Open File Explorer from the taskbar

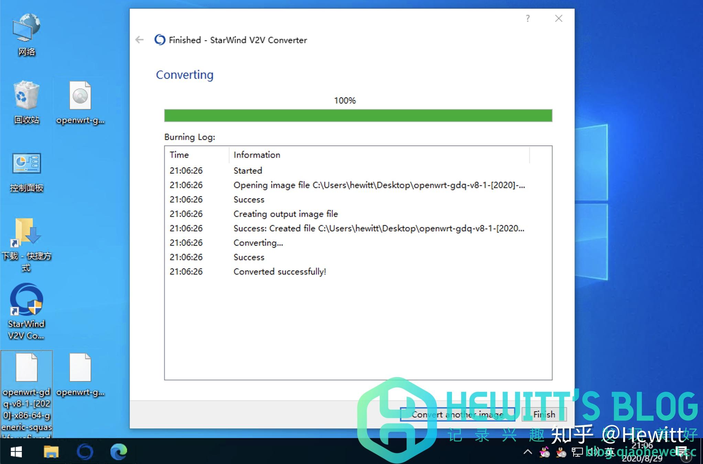(x=52, y=453)
